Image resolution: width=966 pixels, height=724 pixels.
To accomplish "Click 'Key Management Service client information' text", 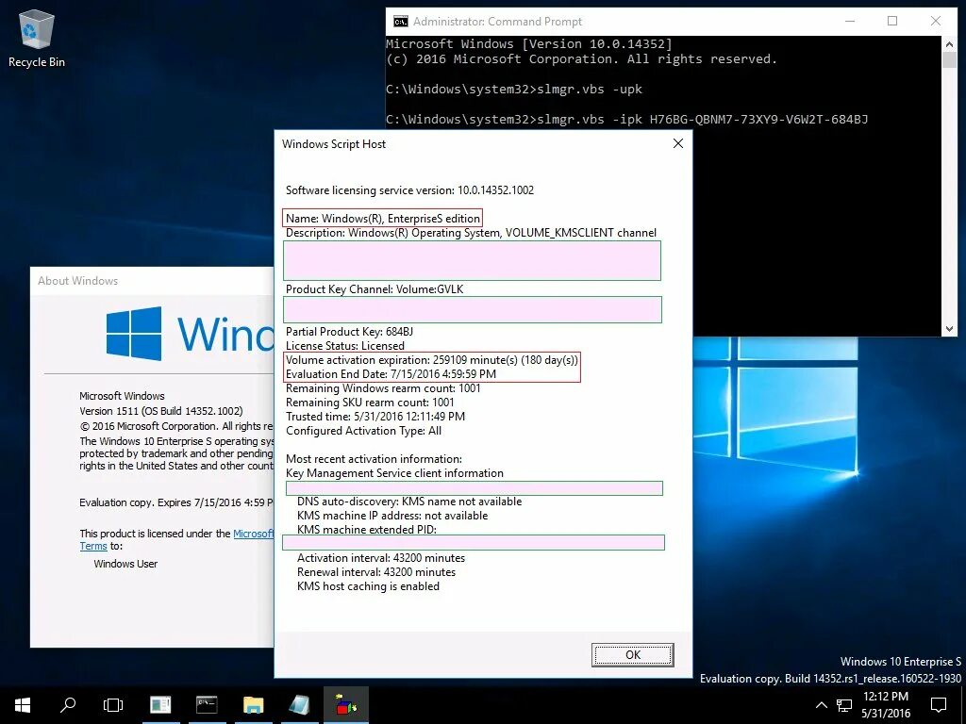I will (x=394, y=473).
